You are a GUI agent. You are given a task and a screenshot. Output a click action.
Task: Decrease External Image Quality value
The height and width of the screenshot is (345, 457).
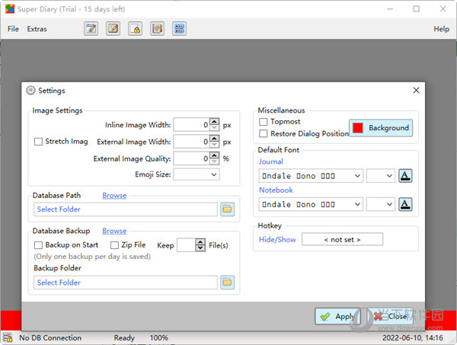click(215, 161)
